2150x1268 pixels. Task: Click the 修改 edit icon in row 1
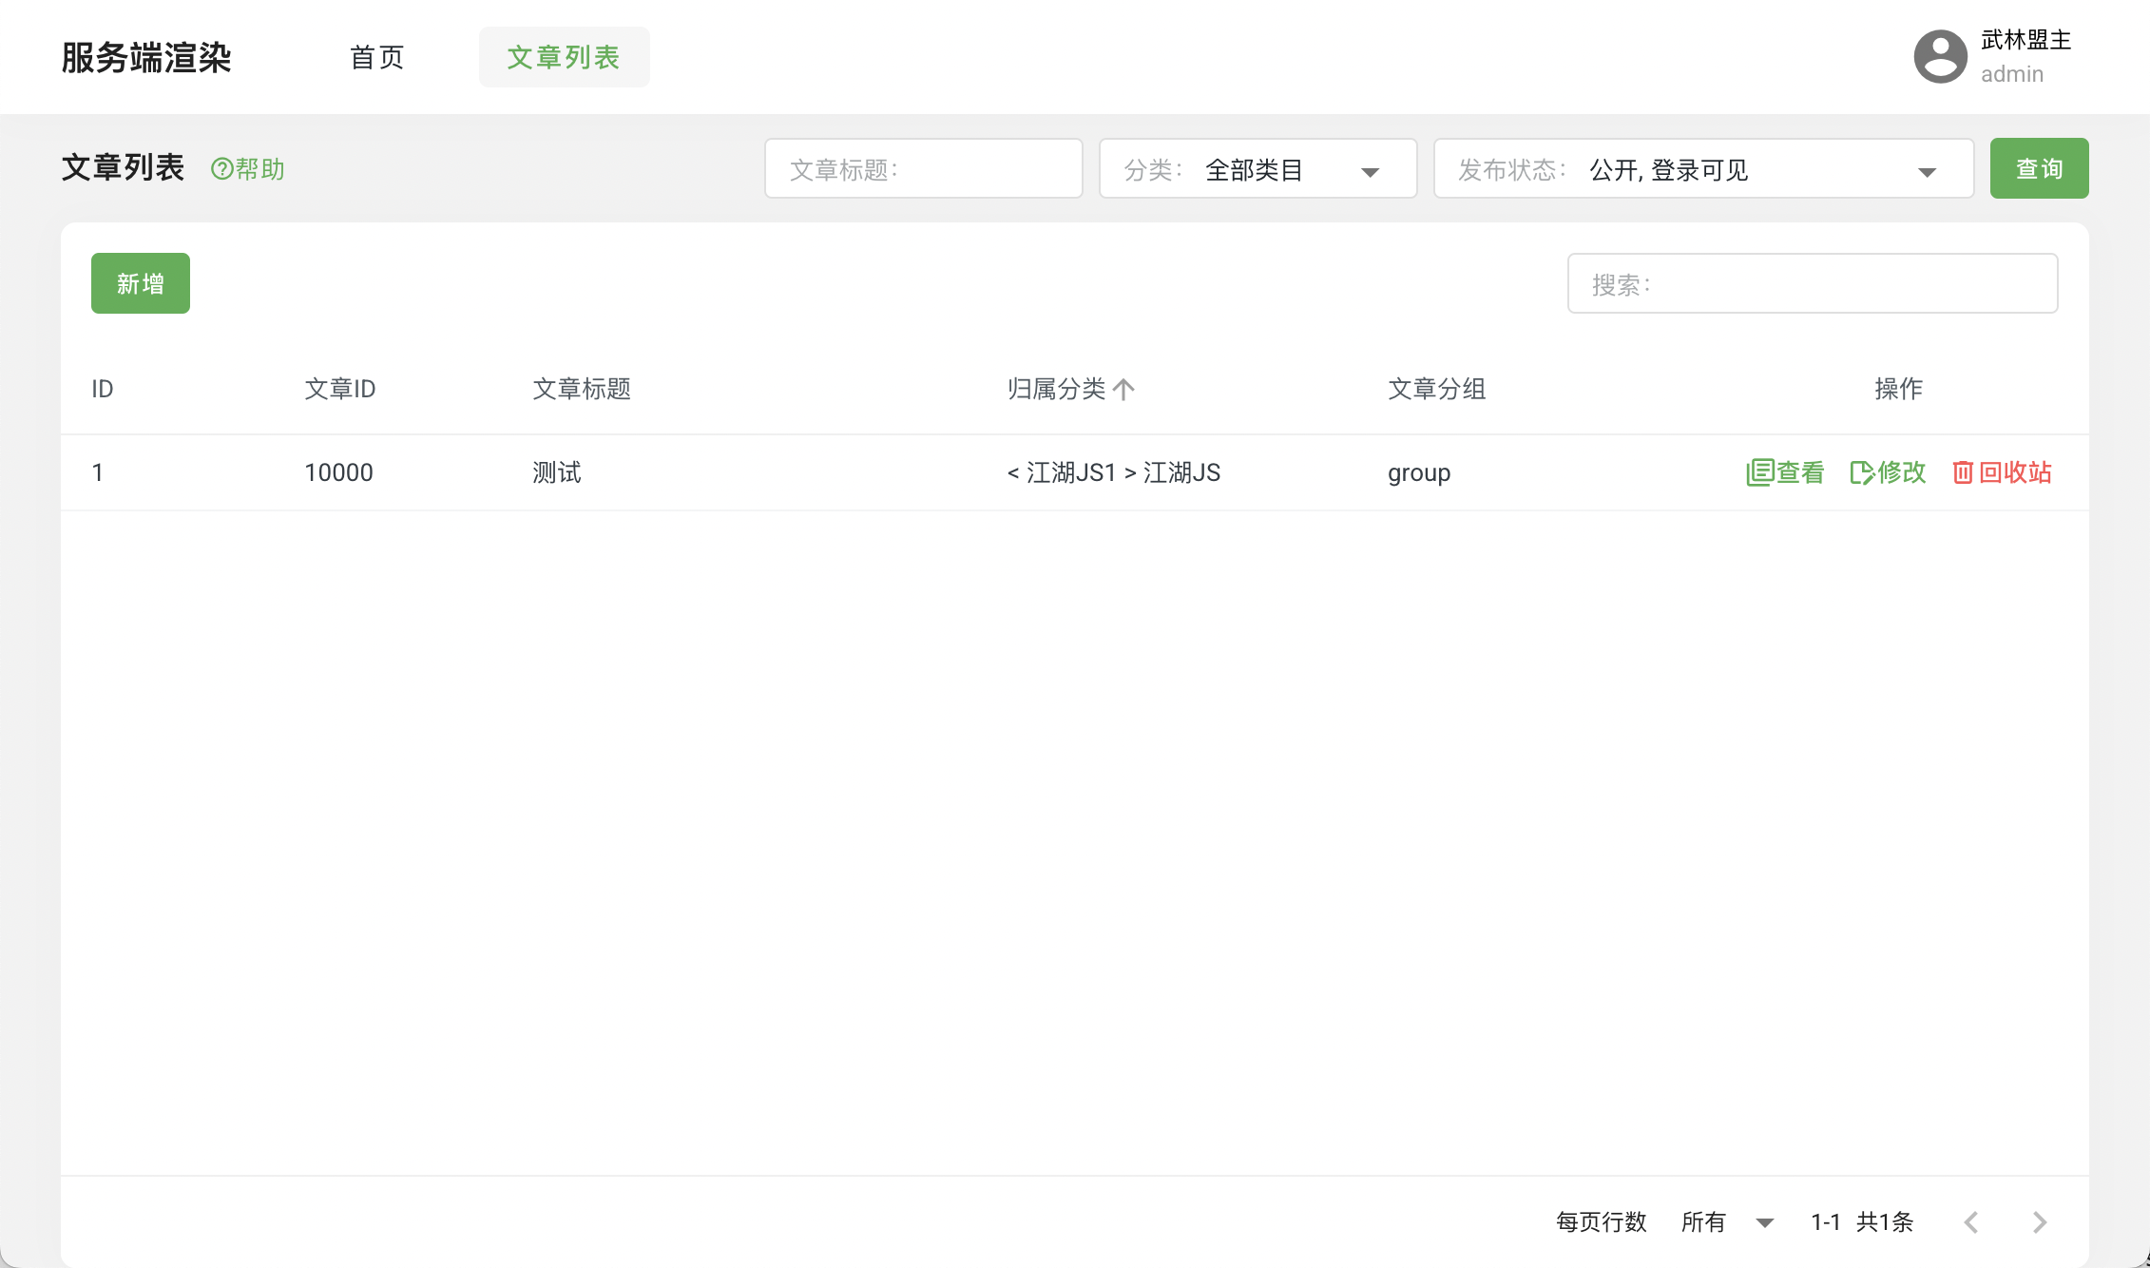point(1861,472)
